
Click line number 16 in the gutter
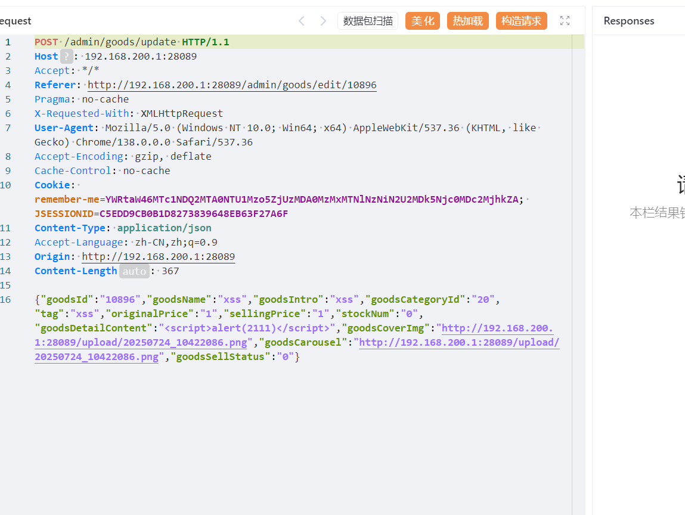[6, 300]
